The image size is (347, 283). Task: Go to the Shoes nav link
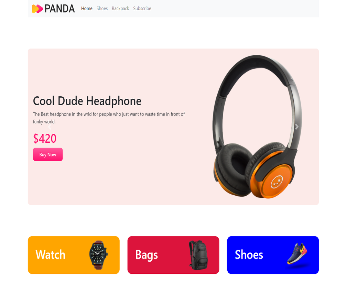coord(102,8)
